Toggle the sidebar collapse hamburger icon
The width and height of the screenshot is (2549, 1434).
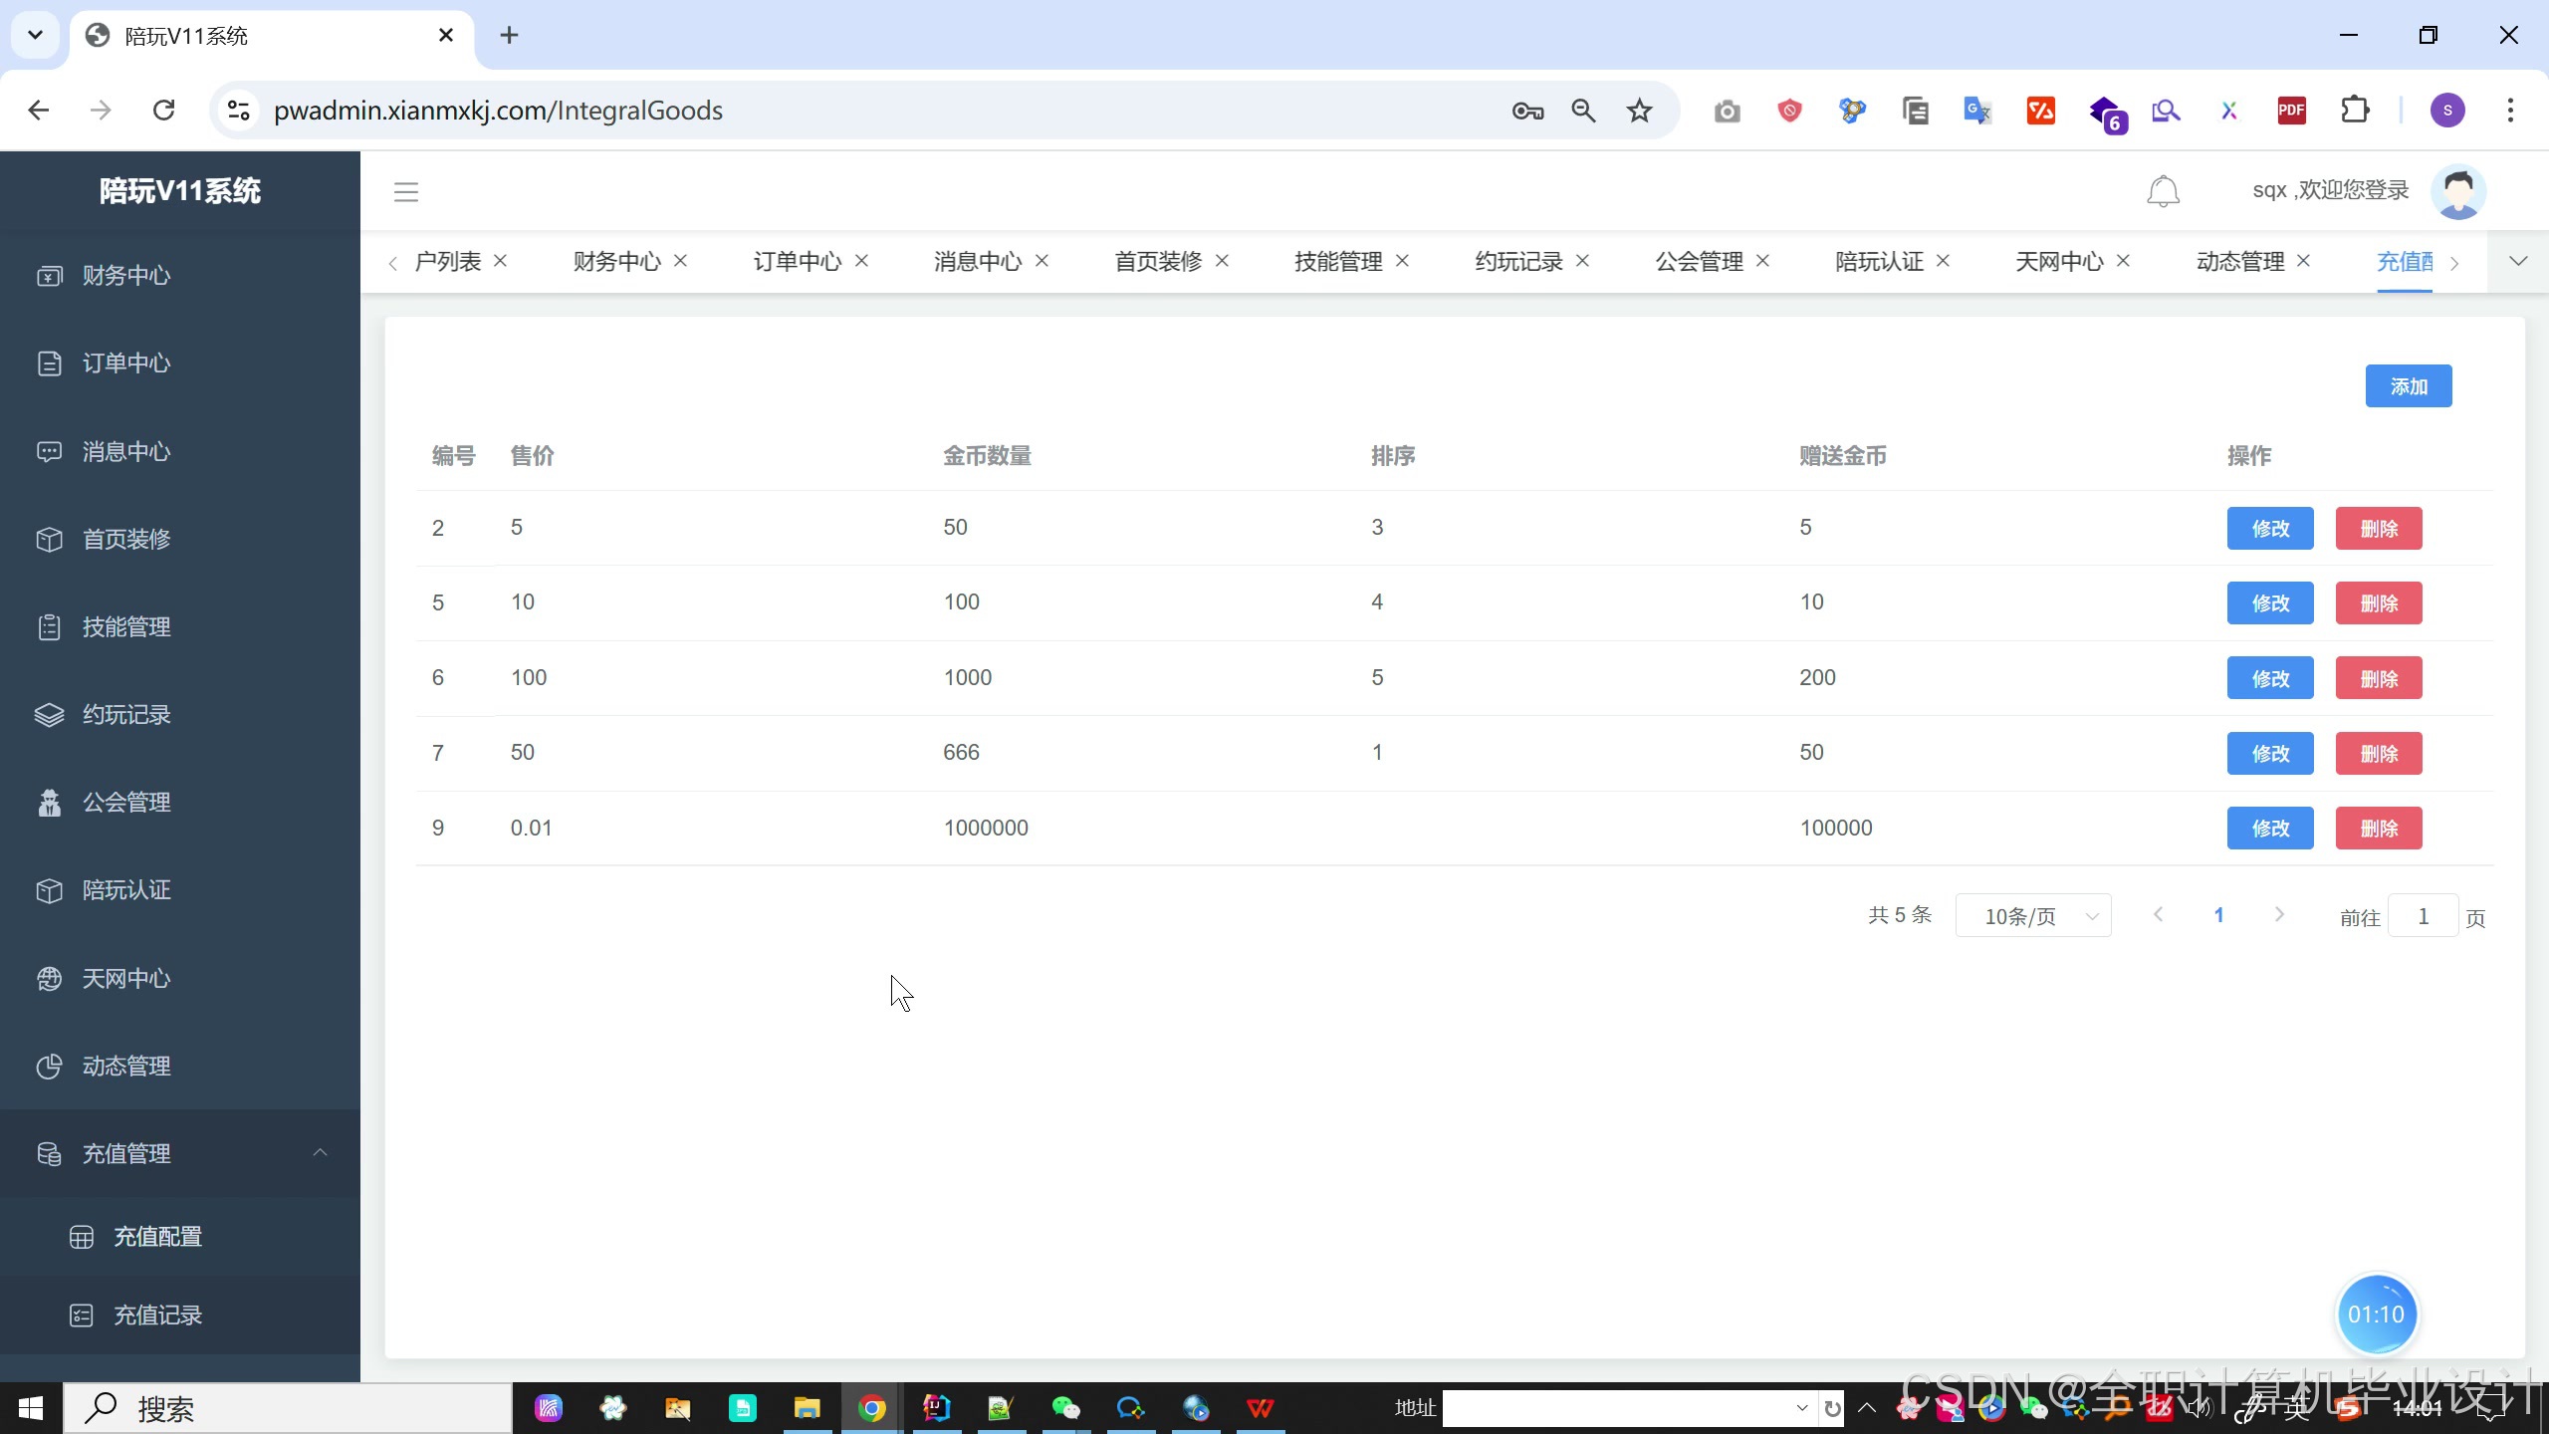pyautogui.click(x=405, y=191)
